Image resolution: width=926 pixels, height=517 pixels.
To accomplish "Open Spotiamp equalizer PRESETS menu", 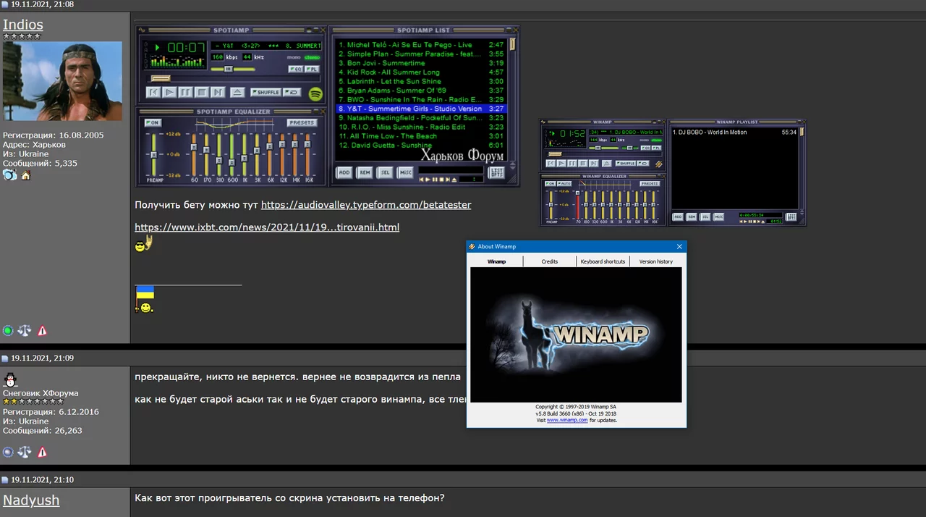I will (302, 122).
